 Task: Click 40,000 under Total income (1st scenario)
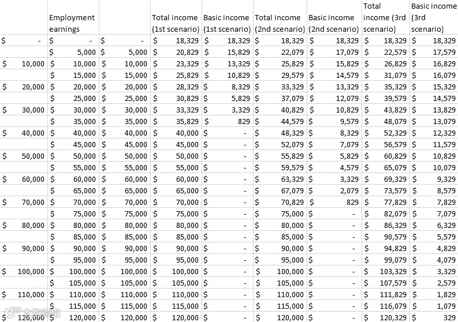pyautogui.click(x=187, y=133)
